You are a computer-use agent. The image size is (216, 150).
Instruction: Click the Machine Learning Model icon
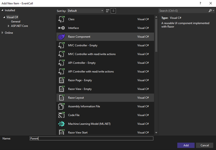point(61,124)
